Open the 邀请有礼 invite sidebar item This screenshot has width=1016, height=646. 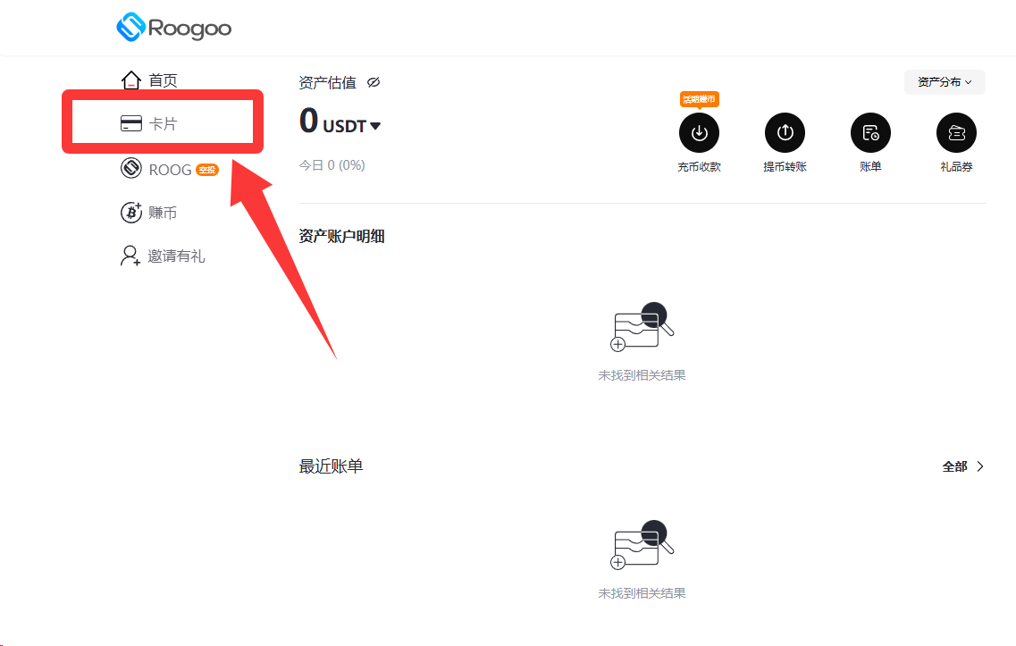tap(163, 256)
